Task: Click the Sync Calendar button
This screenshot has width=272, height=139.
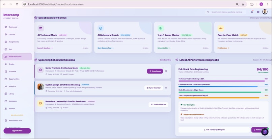Action: (x=154, y=88)
